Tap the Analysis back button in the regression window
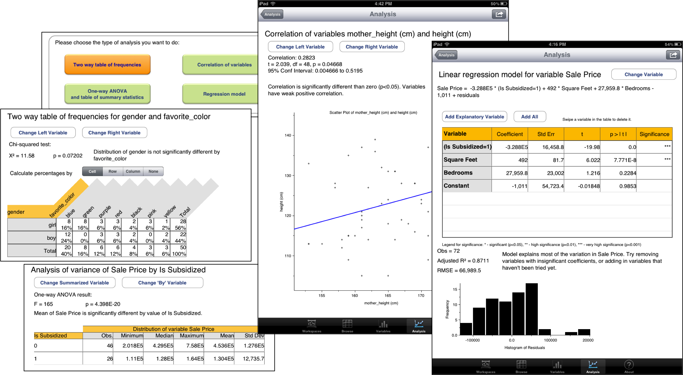 point(446,55)
